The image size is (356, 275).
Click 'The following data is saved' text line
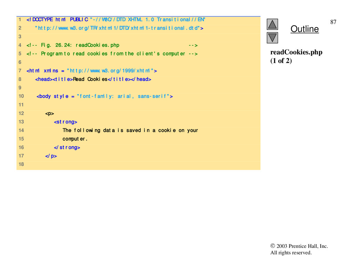(130, 130)
